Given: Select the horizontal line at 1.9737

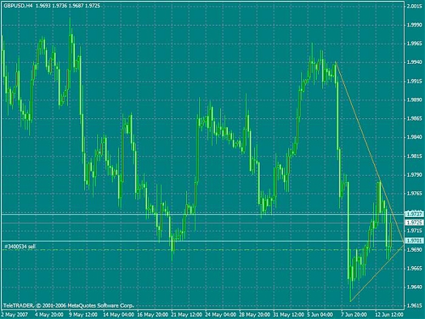Looking at the screenshot, I should coord(203,214).
